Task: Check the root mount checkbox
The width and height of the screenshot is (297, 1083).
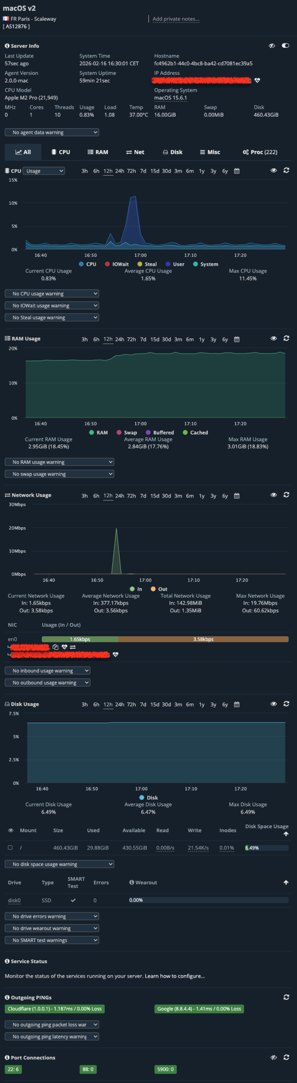Action: tap(10, 847)
